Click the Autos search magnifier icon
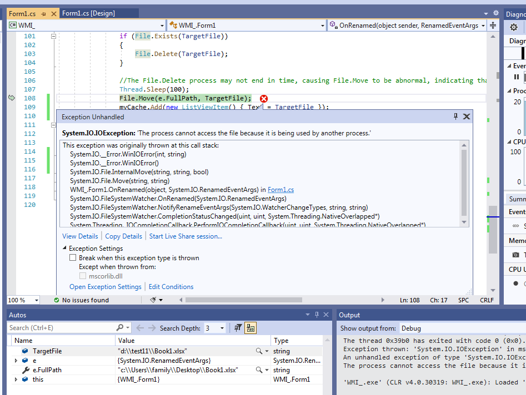This screenshot has width=526, height=395. 120,328
